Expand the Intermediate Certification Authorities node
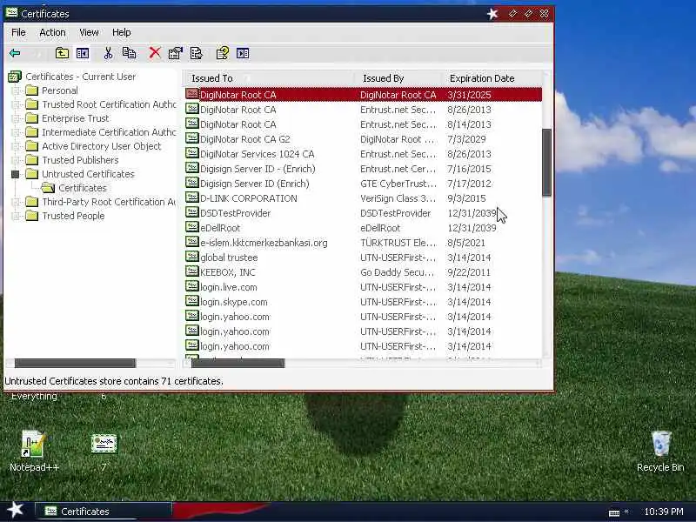Image resolution: width=696 pixels, height=522 pixels. coord(16,132)
